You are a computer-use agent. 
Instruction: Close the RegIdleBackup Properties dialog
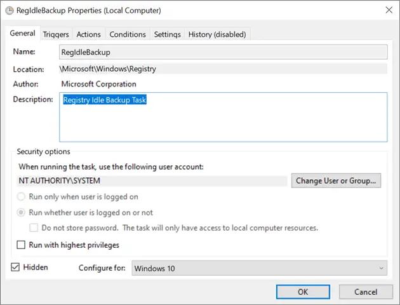pyautogui.click(x=389, y=10)
